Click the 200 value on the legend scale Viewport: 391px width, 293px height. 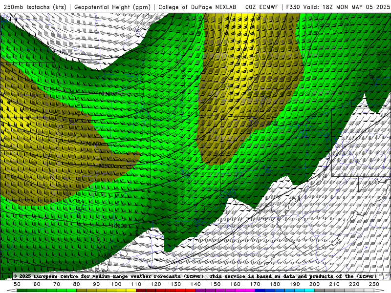[314, 284]
